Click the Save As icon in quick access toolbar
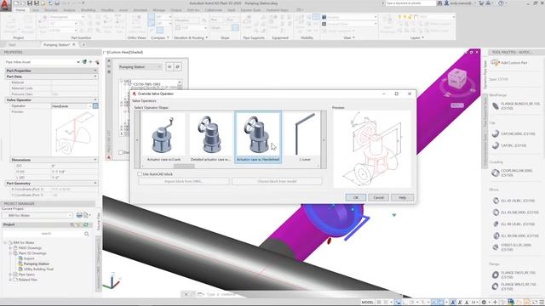This screenshot has width=545, height=306. [36, 3]
